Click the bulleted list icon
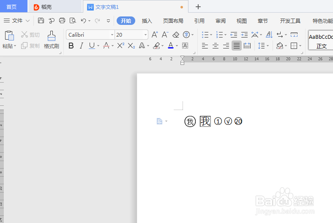The width and height of the screenshot is (333, 223). pos(205,35)
